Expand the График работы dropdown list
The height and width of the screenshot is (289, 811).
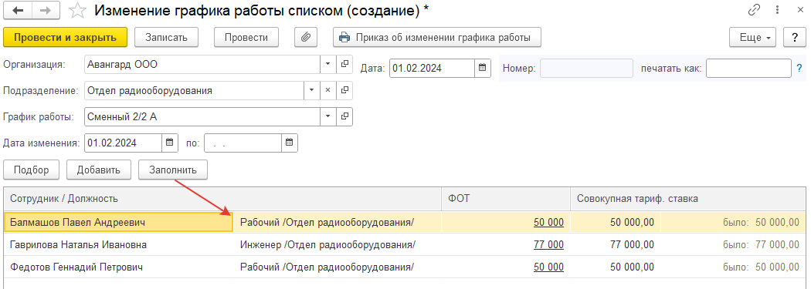click(328, 116)
